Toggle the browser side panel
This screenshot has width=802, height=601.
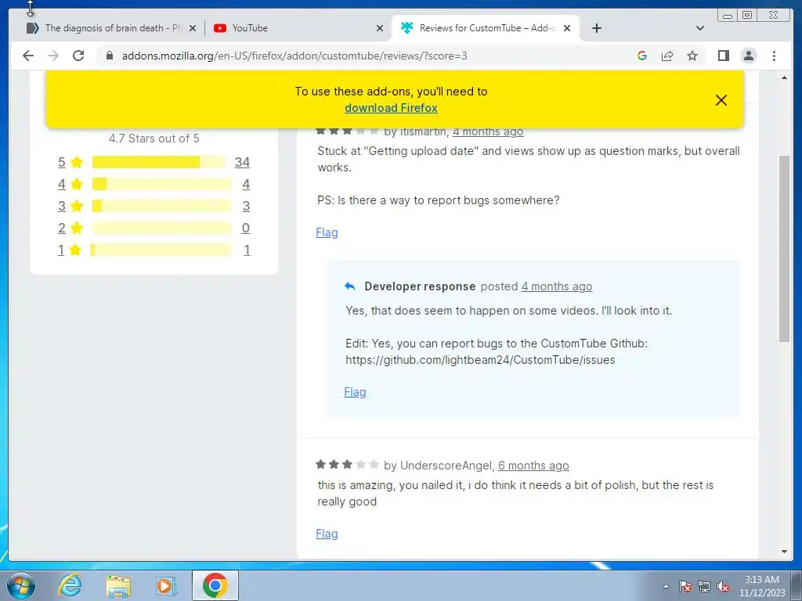tap(723, 56)
